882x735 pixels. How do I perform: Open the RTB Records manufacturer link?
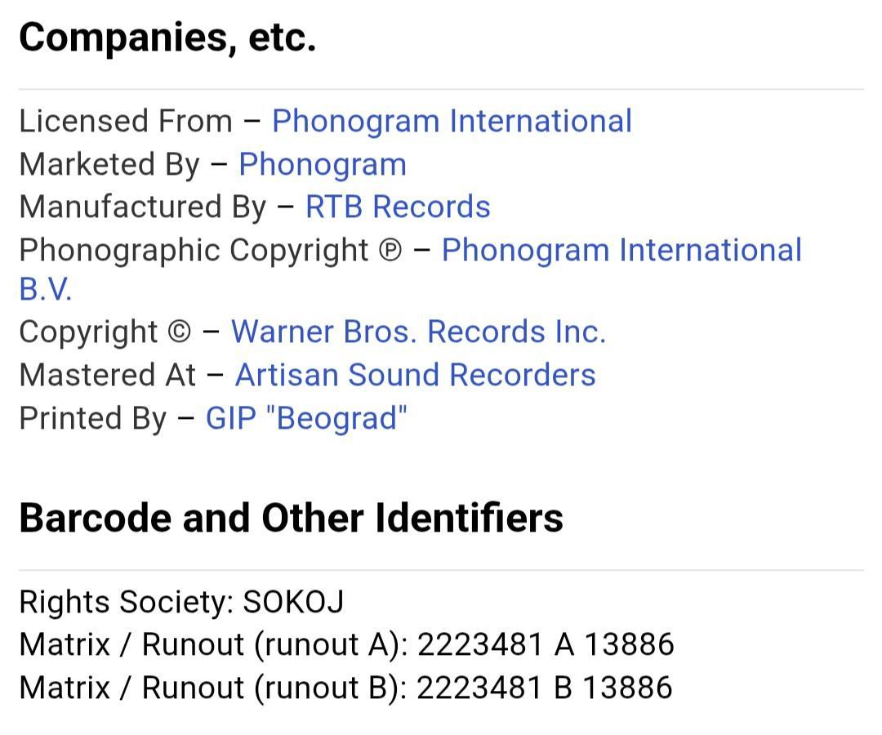[398, 207]
